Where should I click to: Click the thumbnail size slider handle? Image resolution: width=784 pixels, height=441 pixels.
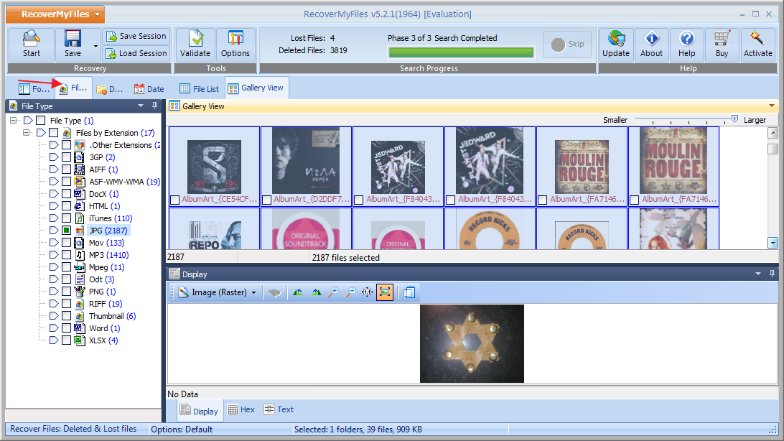[x=734, y=119]
